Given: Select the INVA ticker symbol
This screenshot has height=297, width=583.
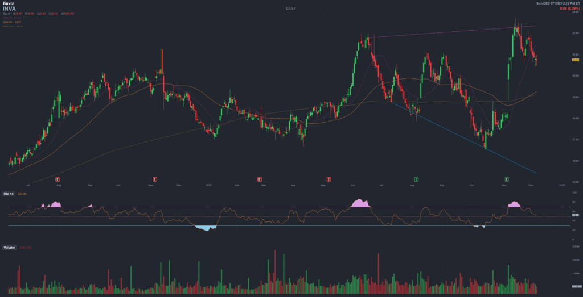Looking at the screenshot, I should (x=9, y=8).
